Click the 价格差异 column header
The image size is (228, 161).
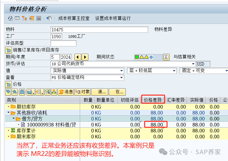point(153,100)
